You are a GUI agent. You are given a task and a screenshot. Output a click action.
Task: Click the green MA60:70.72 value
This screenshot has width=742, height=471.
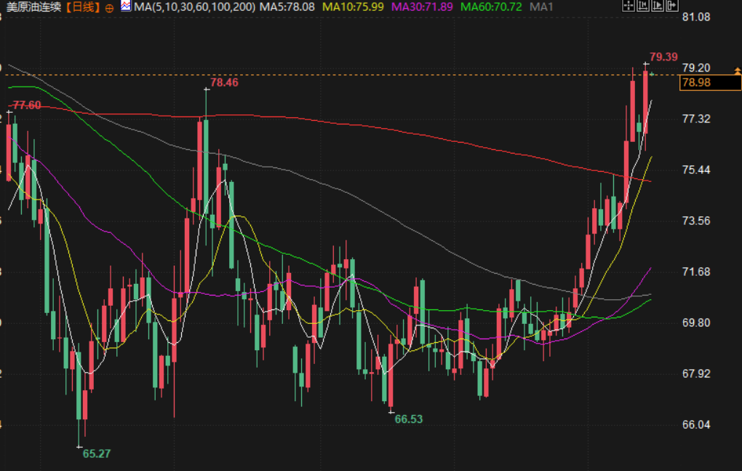491,7
